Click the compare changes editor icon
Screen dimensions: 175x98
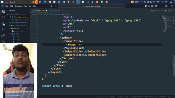152,11
